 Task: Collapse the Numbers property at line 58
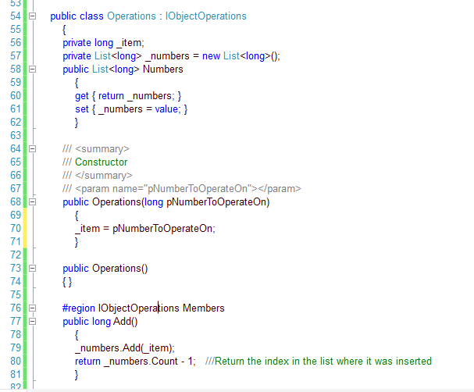32,69
